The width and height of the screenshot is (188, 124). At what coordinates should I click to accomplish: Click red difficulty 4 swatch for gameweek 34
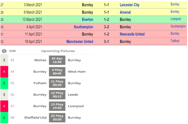[4, 72]
